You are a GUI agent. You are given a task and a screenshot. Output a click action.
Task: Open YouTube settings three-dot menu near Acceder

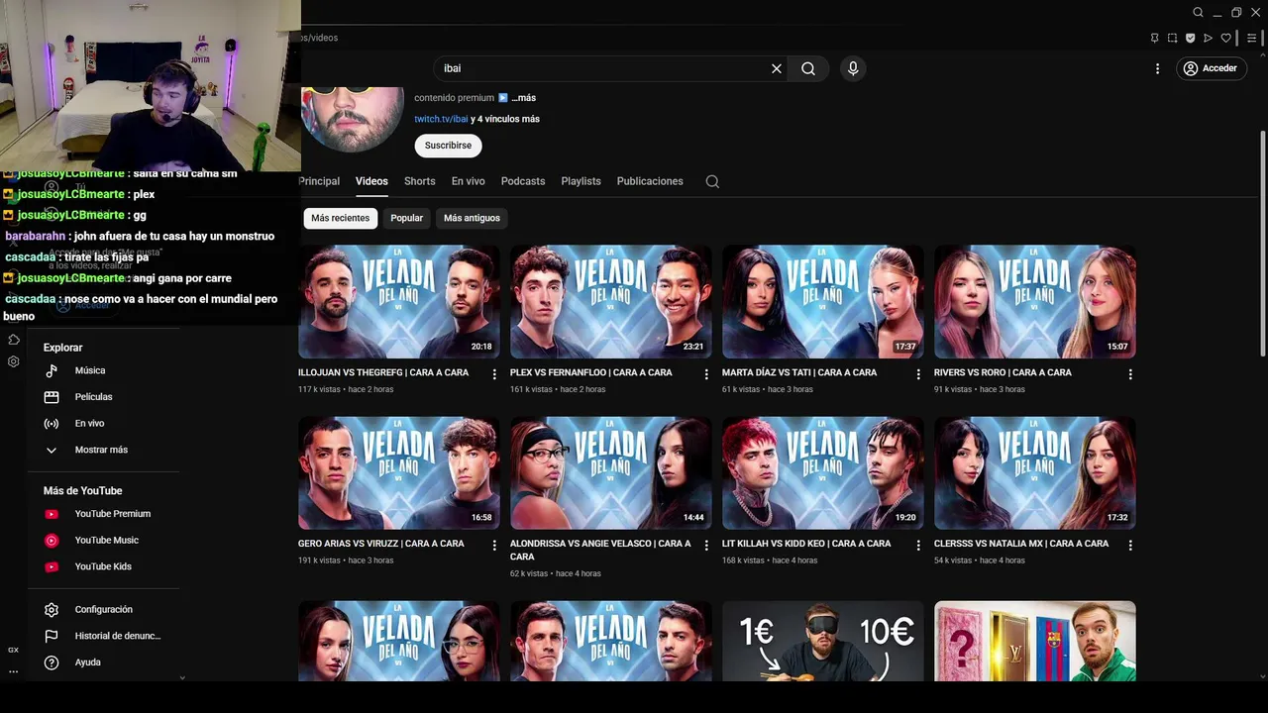click(1157, 68)
